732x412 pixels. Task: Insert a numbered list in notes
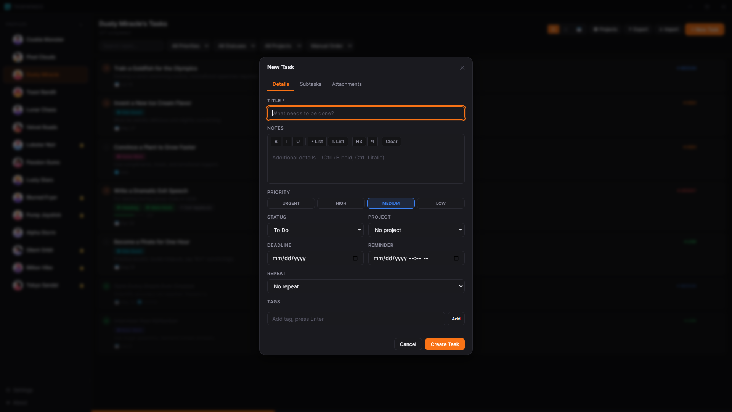click(338, 142)
